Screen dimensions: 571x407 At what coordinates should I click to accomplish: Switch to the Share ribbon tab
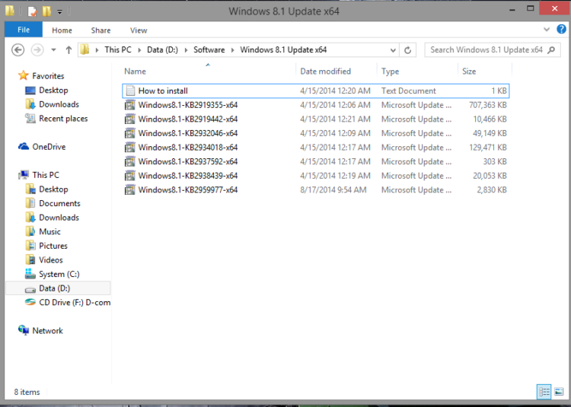100,30
